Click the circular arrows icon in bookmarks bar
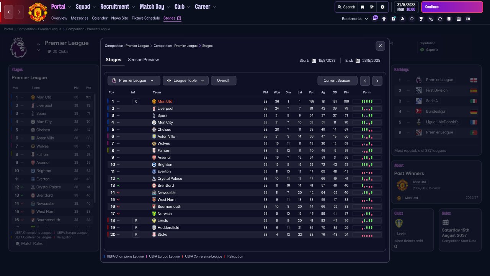Image resolution: width=490 pixels, height=276 pixels. pos(412,19)
